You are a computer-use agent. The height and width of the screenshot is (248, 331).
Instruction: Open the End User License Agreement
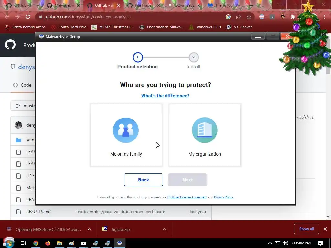[187, 197]
